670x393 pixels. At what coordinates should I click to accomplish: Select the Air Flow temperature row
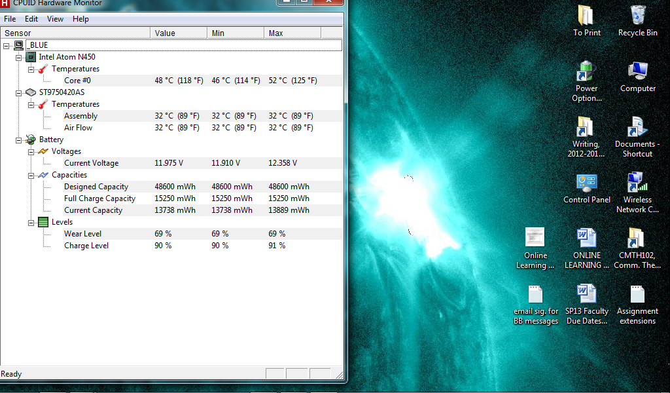(x=202, y=128)
